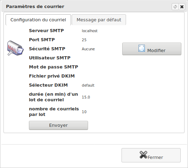
Task: Click the Aucune security value
Action: coord(88,49)
